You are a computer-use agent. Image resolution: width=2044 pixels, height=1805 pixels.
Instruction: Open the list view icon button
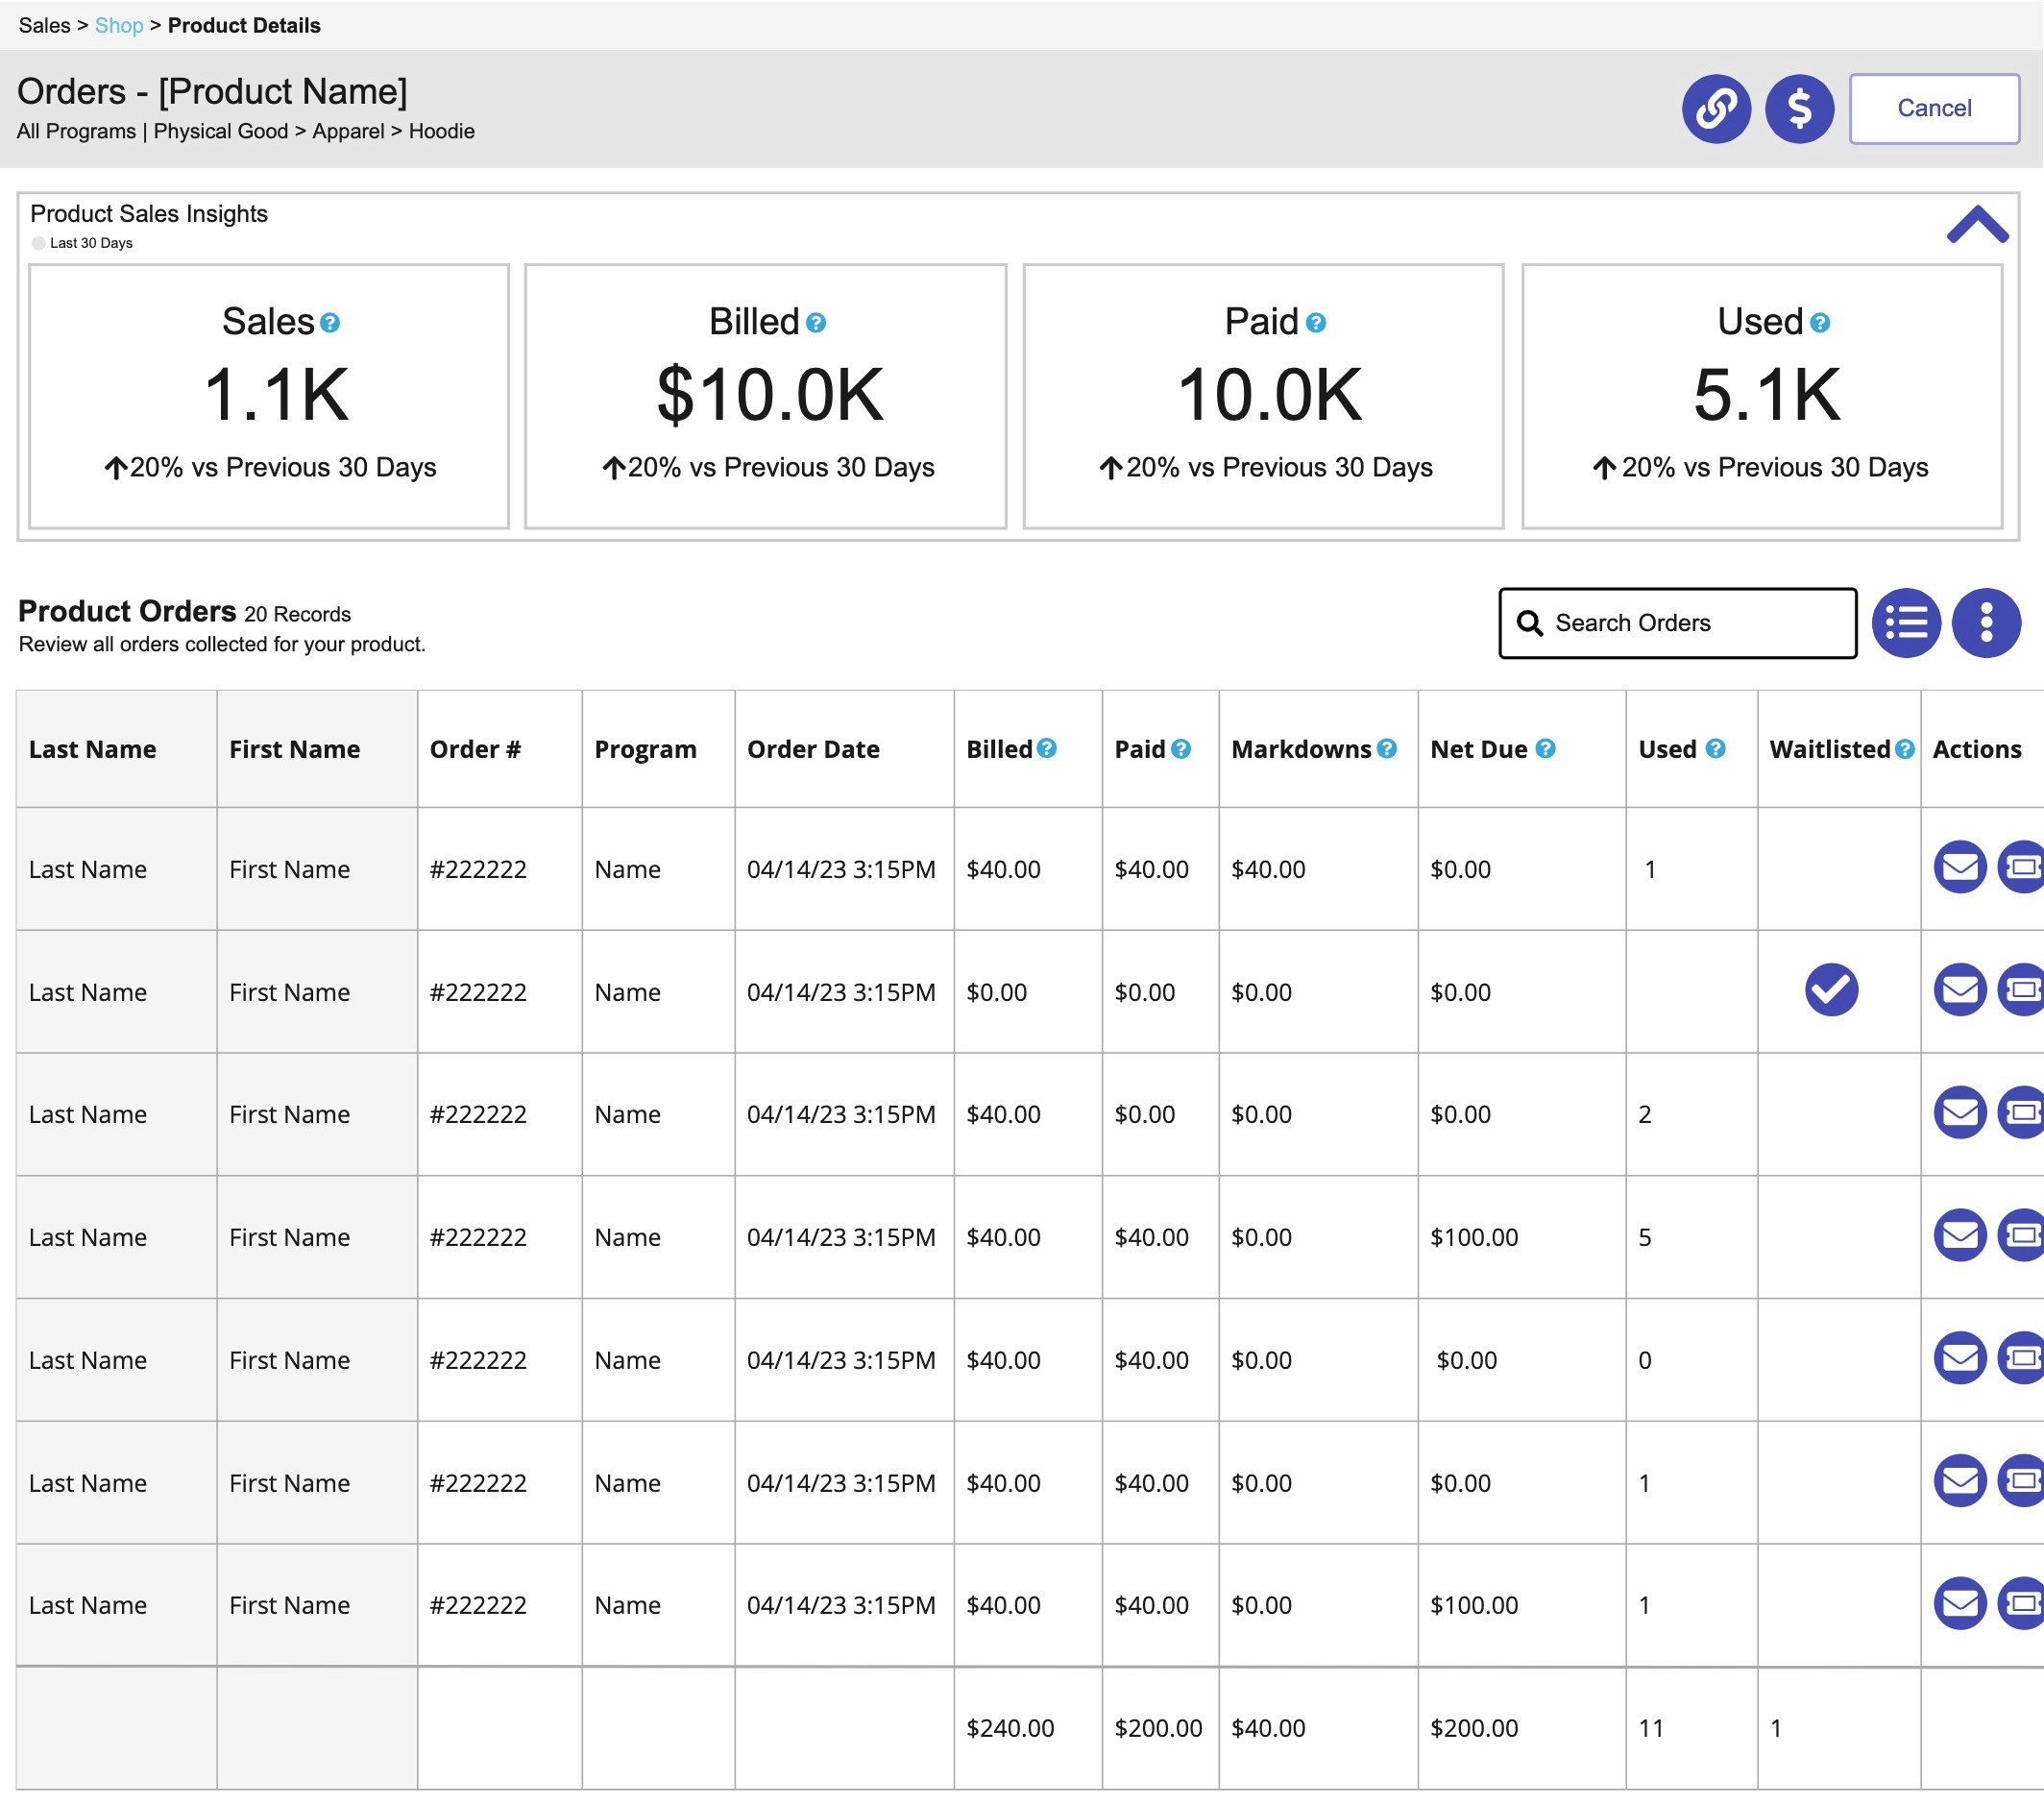pos(1905,623)
